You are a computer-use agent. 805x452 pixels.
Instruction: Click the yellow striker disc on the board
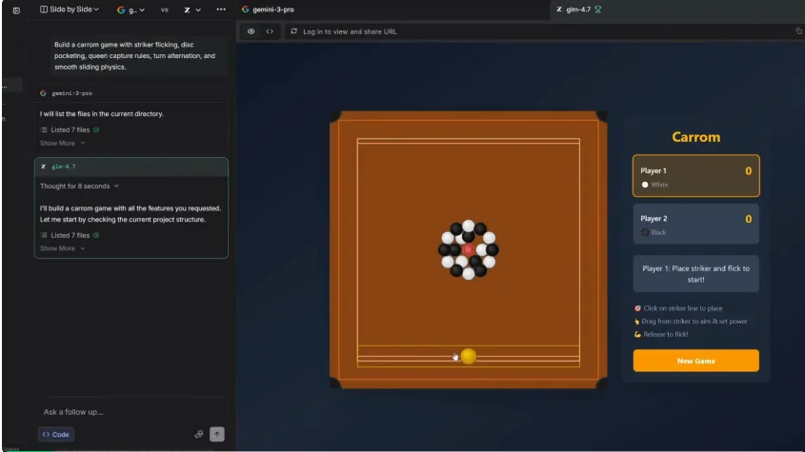(469, 356)
